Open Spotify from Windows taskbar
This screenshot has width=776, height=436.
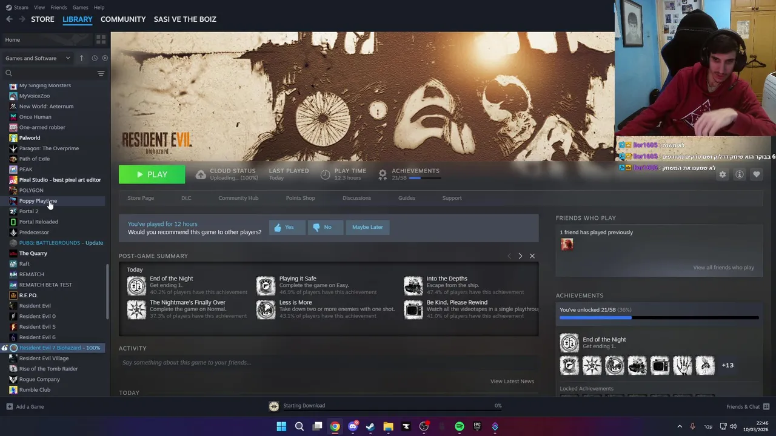460,426
